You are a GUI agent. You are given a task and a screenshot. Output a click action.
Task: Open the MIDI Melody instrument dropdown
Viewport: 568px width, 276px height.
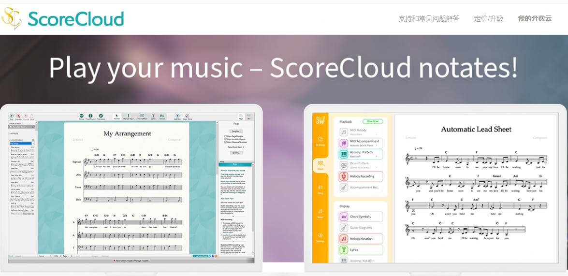pos(364,134)
